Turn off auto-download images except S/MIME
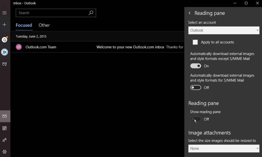Screen dimensions: 262x157 196,66
